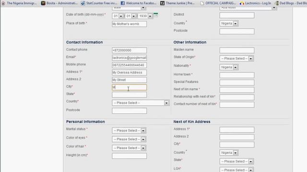Click the Mobile phone field
The width and height of the screenshot is (307, 172).
(x=129, y=65)
